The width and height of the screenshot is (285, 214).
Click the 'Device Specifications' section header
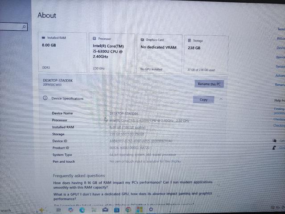point(67,99)
